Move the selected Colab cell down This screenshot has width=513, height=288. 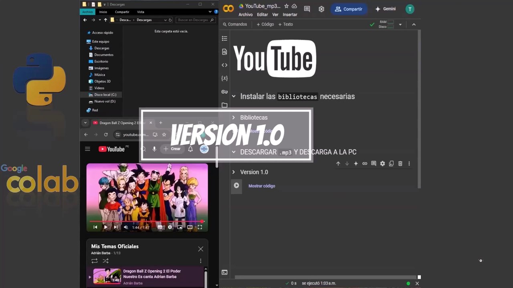tap(347, 164)
